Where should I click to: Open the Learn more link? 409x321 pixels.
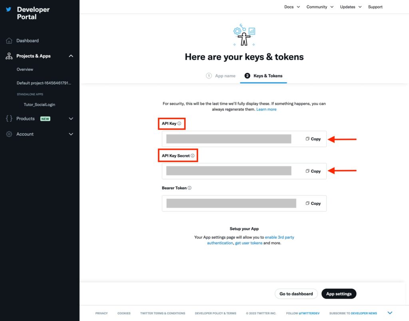(266, 109)
